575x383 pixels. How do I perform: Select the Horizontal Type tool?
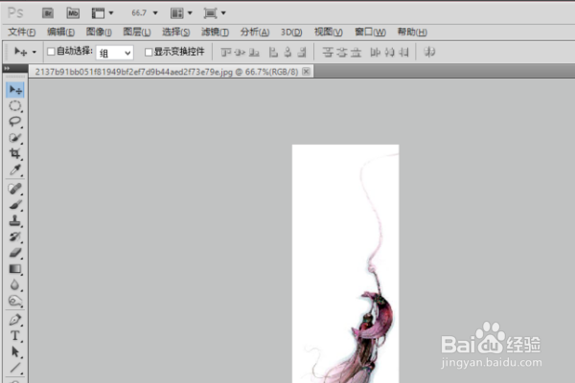pyautogui.click(x=15, y=336)
